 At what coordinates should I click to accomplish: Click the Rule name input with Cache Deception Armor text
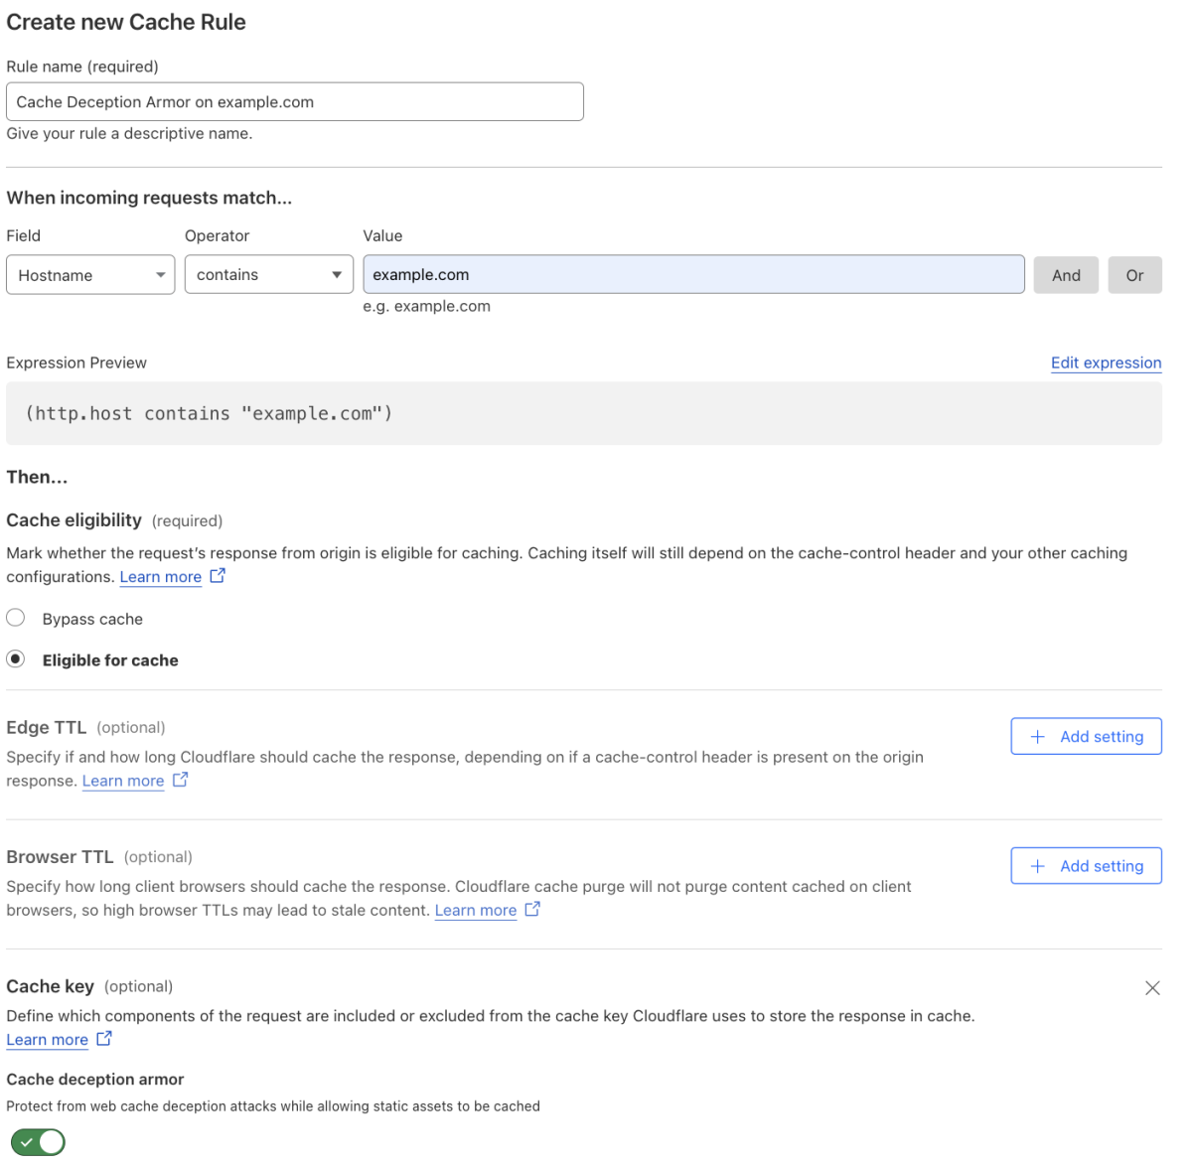click(294, 101)
